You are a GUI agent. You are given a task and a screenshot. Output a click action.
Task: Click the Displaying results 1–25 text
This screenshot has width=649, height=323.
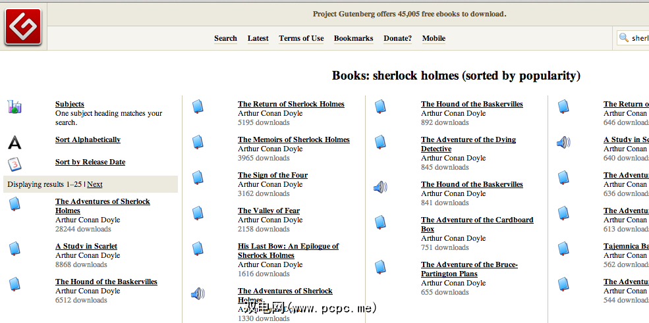[x=45, y=184]
